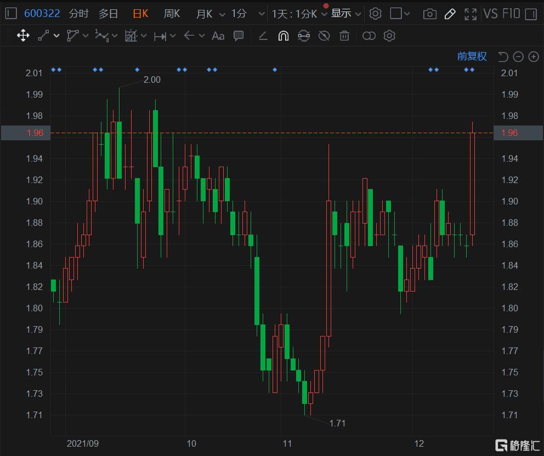Take a chart snapshot with camera icon
The image size is (544, 456).
point(430,14)
